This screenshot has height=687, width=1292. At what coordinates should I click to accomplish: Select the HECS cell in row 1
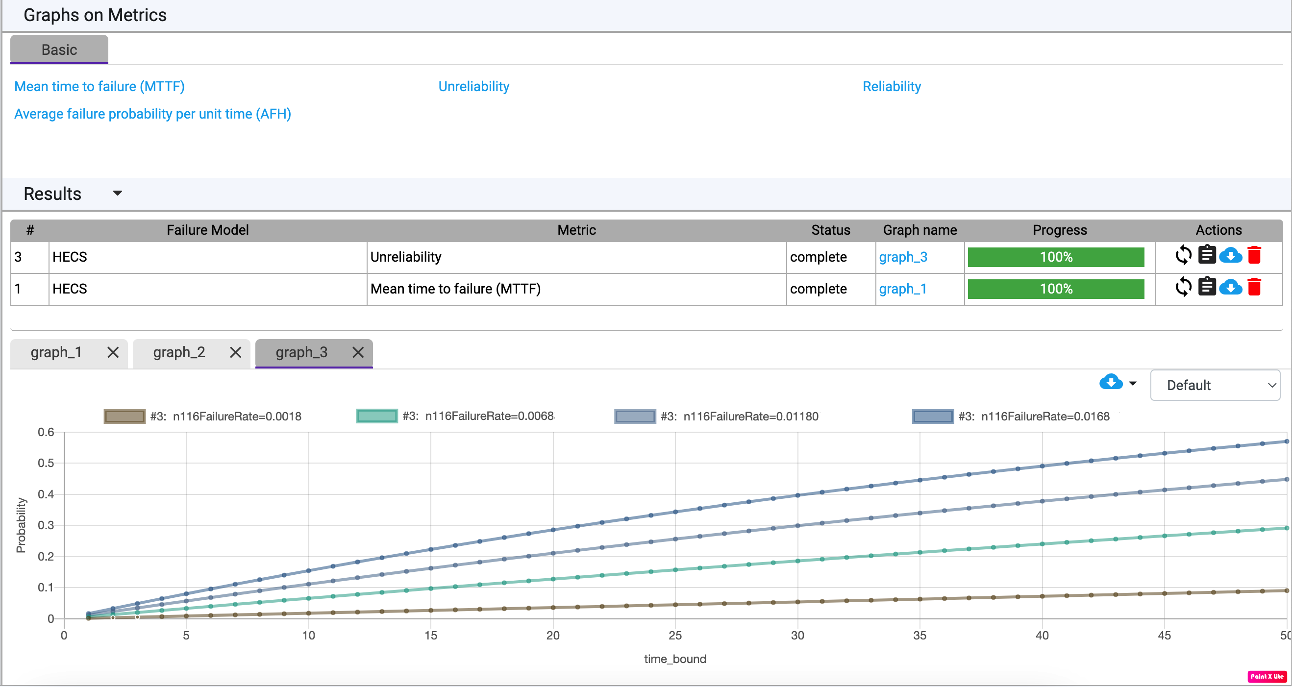pyautogui.click(x=208, y=289)
